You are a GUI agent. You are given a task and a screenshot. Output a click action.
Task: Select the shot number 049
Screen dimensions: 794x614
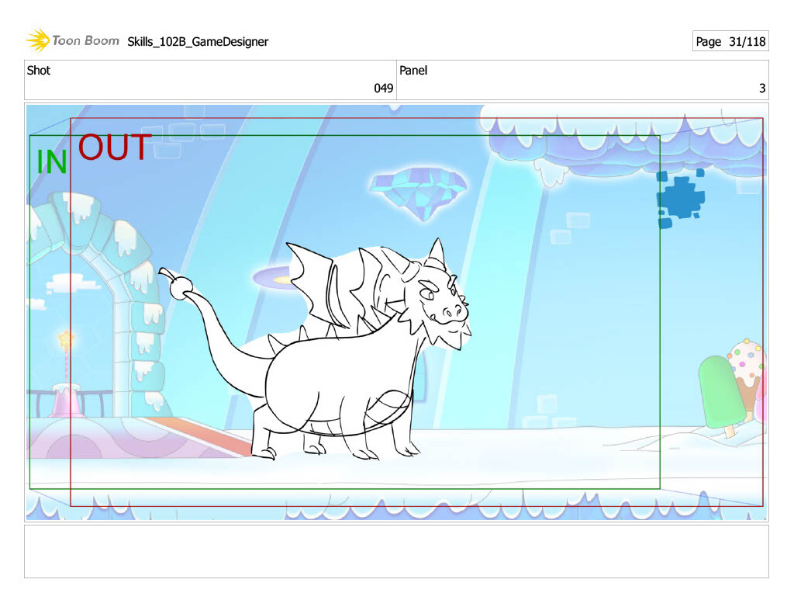383,88
